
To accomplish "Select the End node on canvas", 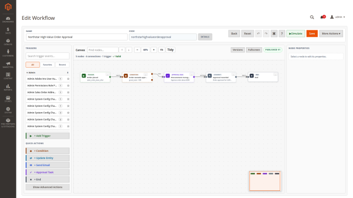I will (x=263, y=77).
